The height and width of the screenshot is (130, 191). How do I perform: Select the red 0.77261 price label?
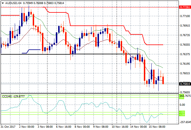coord(185,7)
